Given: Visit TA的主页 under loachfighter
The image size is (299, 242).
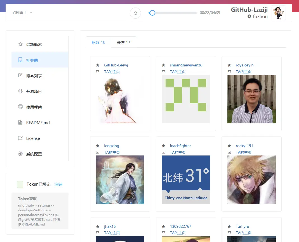Looking at the screenshot, I should [178, 152].
